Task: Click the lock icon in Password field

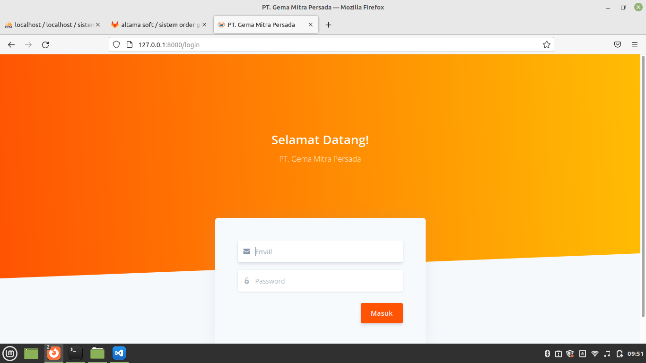Action: pyautogui.click(x=246, y=281)
